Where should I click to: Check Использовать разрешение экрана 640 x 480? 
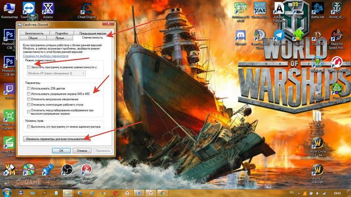(x=29, y=94)
